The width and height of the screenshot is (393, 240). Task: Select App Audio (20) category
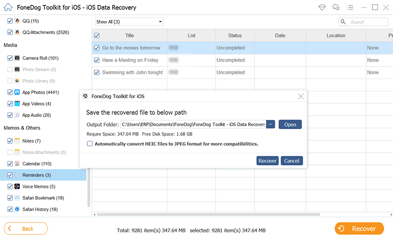click(x=36, y=115)
